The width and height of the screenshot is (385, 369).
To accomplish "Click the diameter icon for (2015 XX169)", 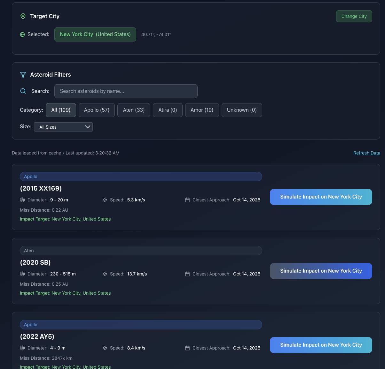I will pos(22,200).
